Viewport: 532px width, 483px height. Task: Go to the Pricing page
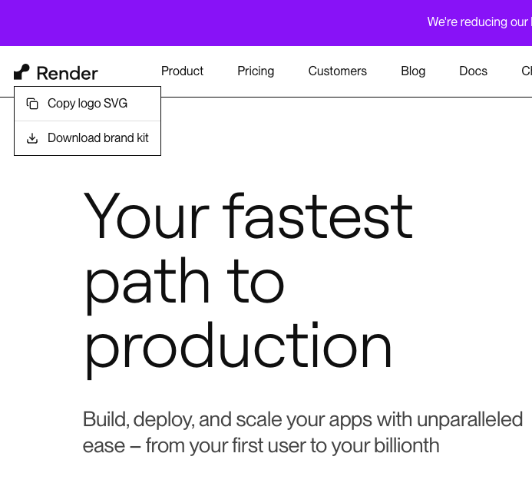pos(256,71)
